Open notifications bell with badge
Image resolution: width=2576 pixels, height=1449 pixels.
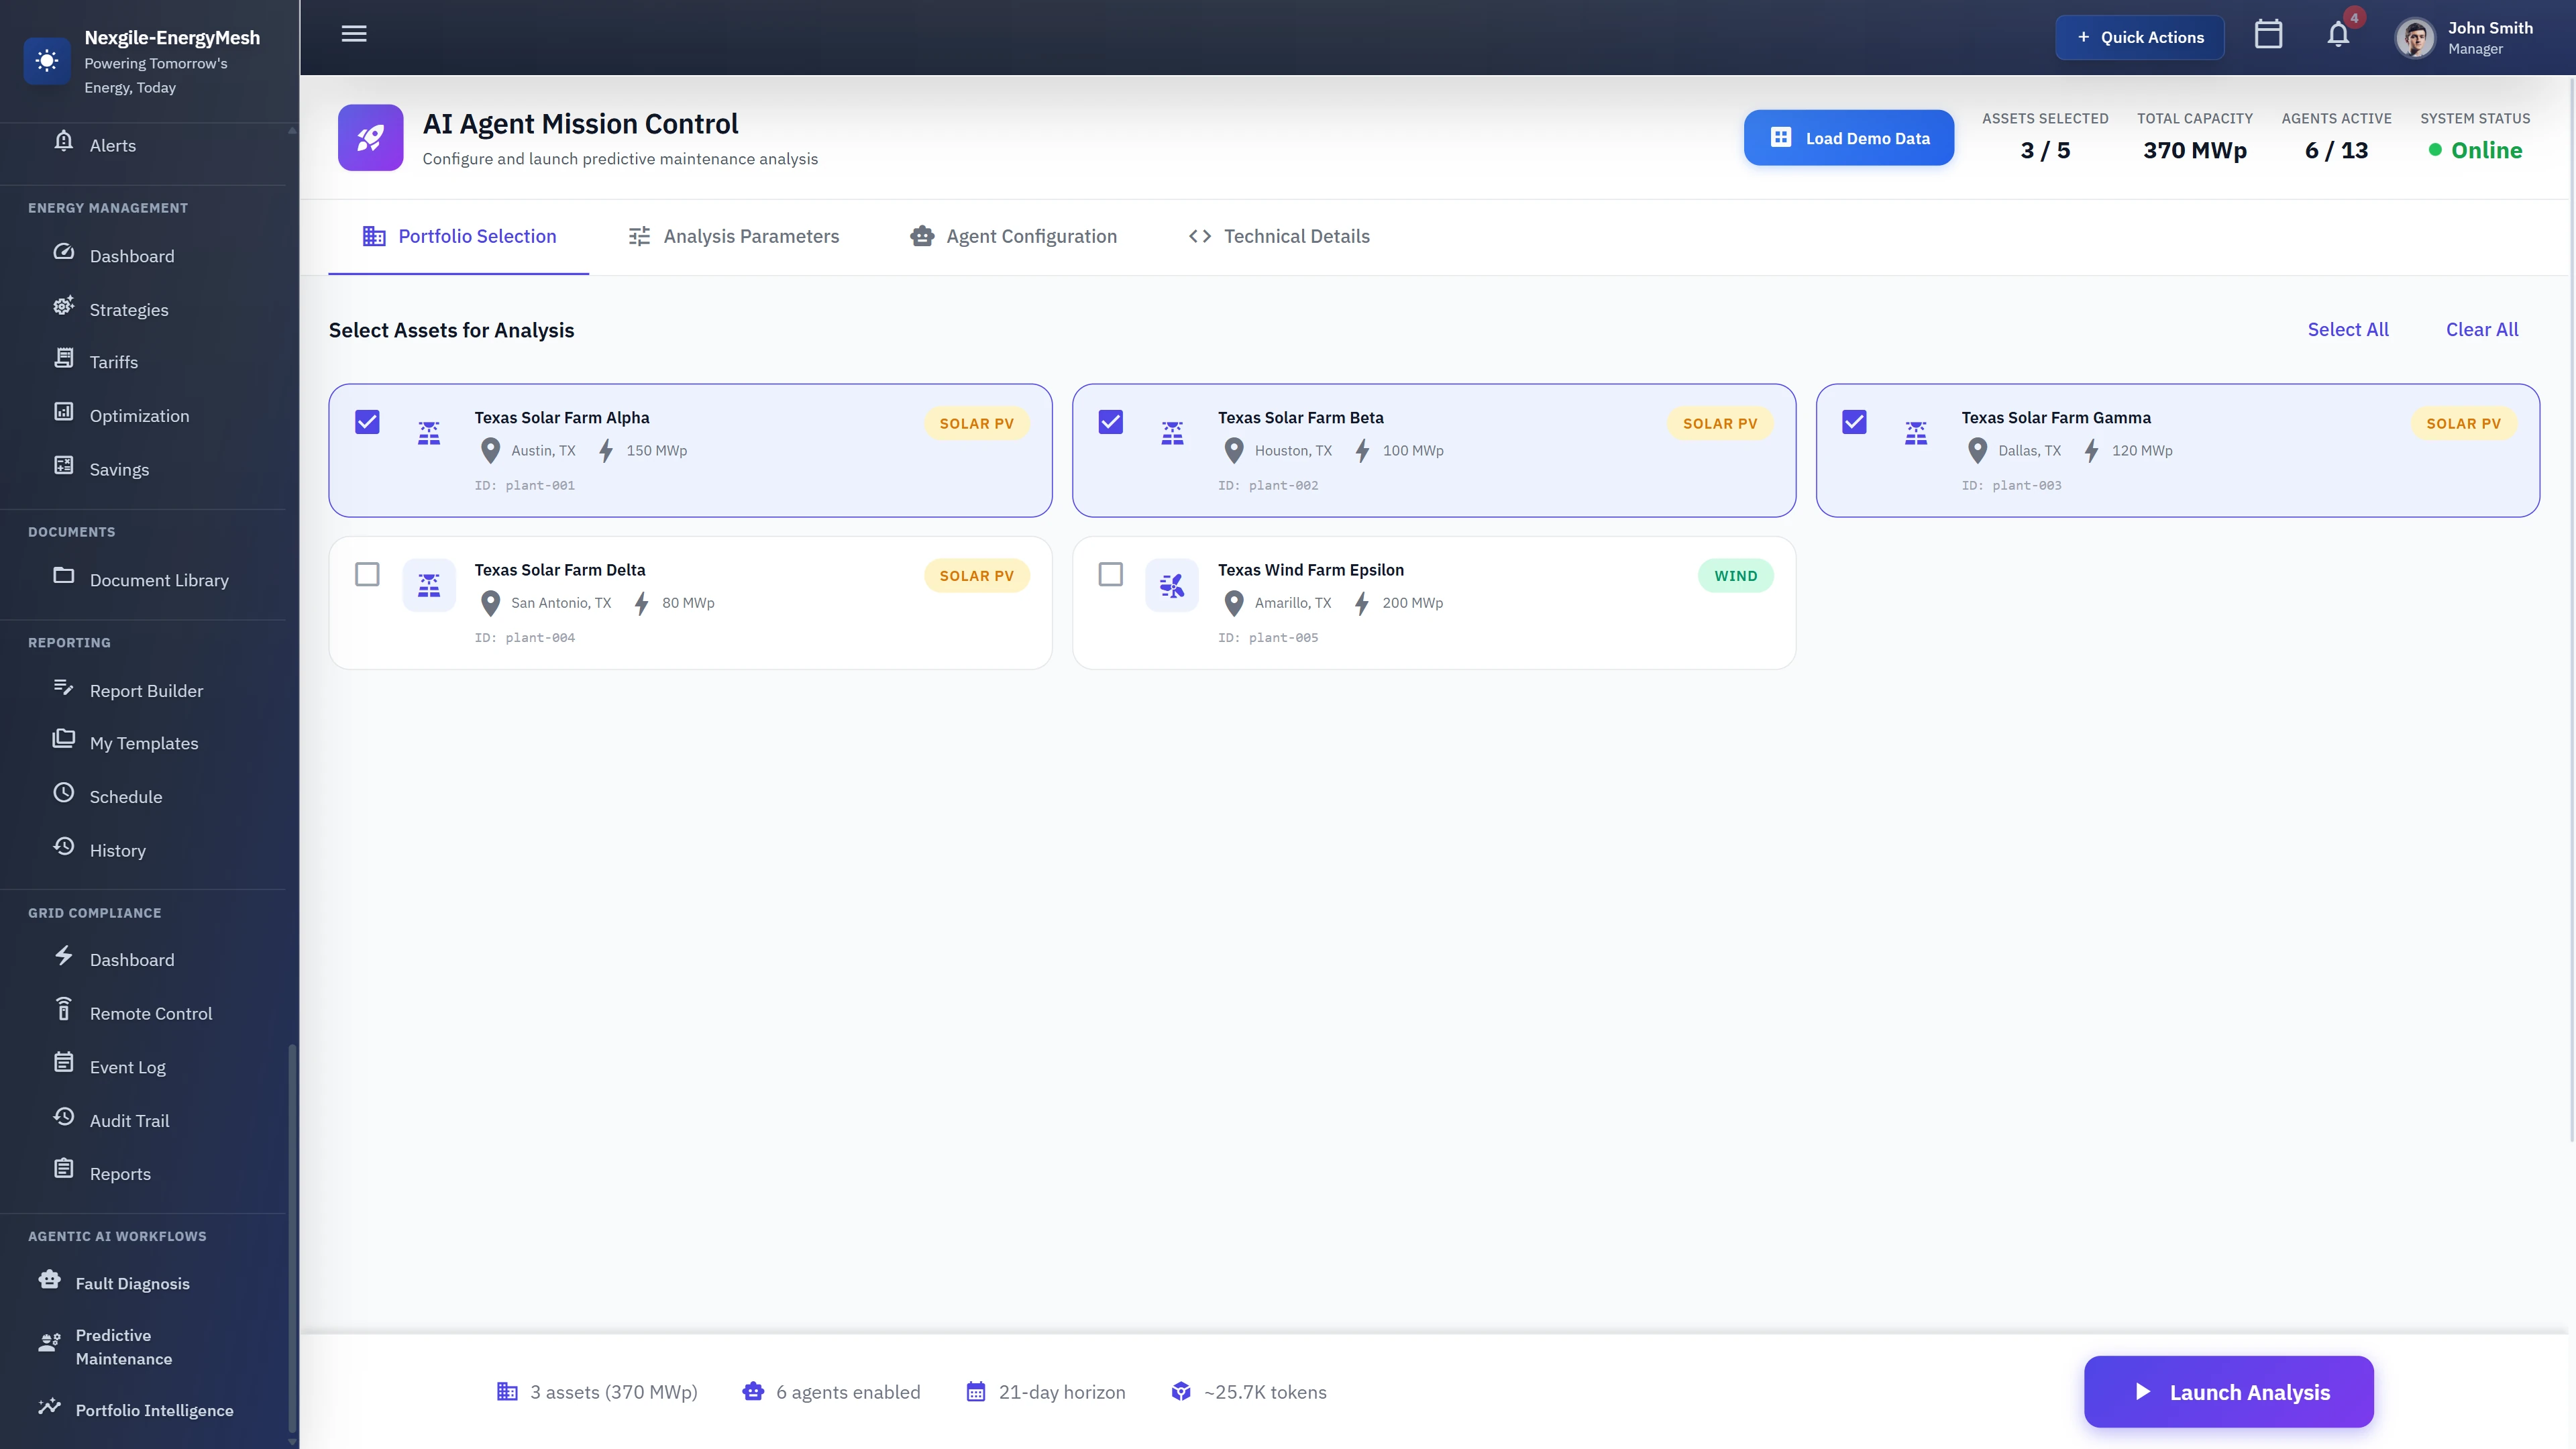click(x=2338, y=35)
